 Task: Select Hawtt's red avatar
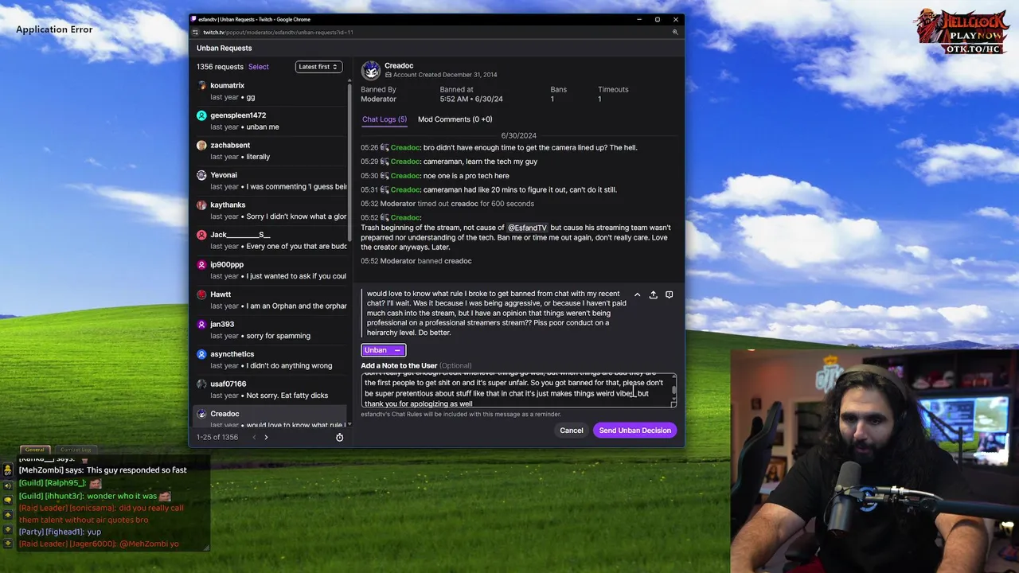coord(201,294)
